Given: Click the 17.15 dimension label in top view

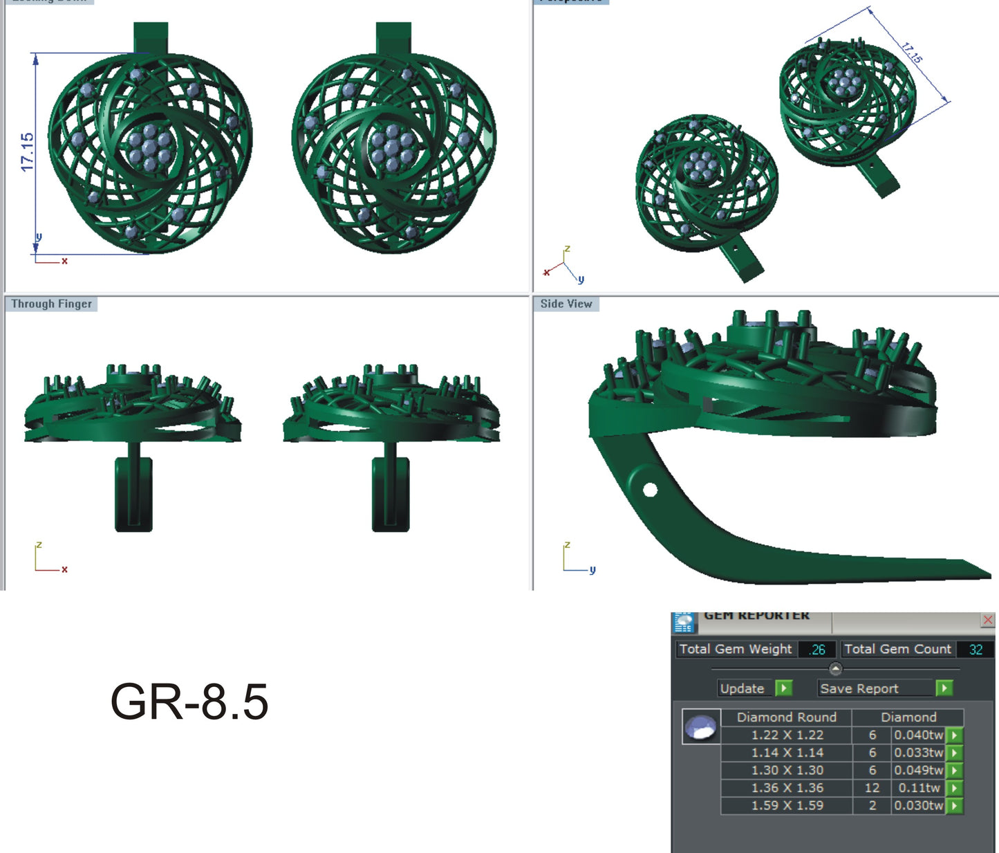Looking at the screenshot, I should (x=27, y=152).
